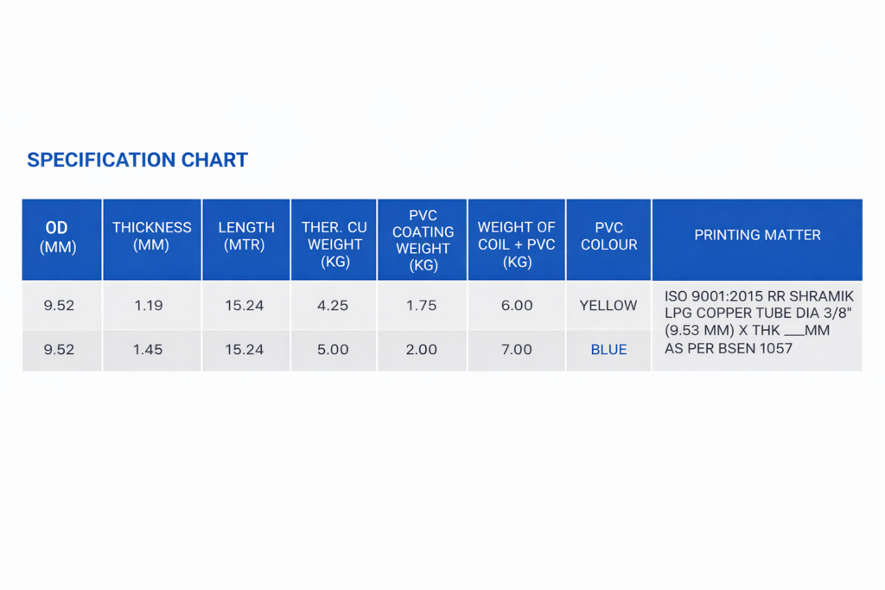
Task: Select the 1.75 PVC coating weight
Action: [x=421, y=306]
